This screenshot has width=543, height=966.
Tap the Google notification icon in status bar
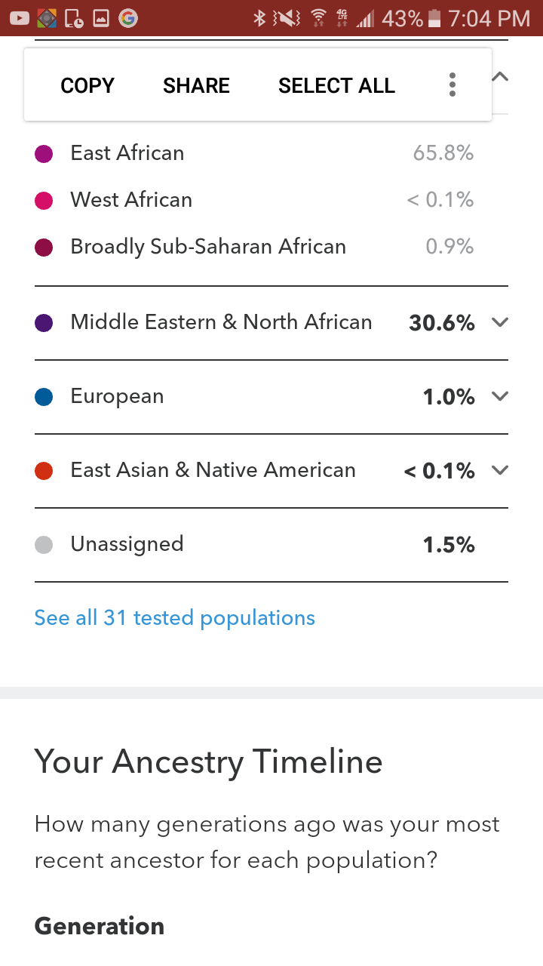point(128,18)
